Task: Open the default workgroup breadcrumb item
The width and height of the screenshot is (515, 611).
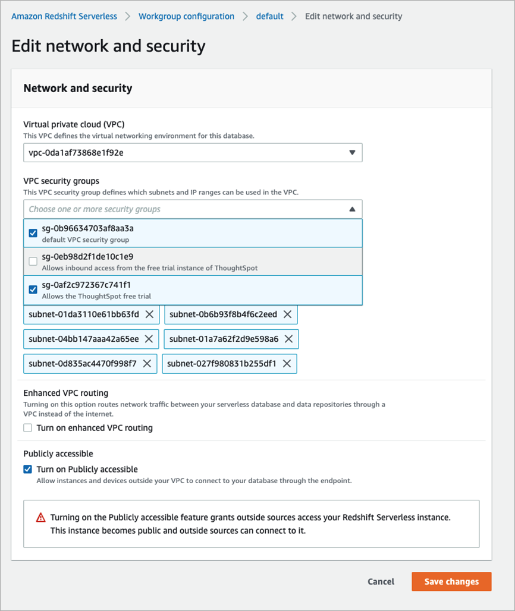Action: [x=269, y=16]
